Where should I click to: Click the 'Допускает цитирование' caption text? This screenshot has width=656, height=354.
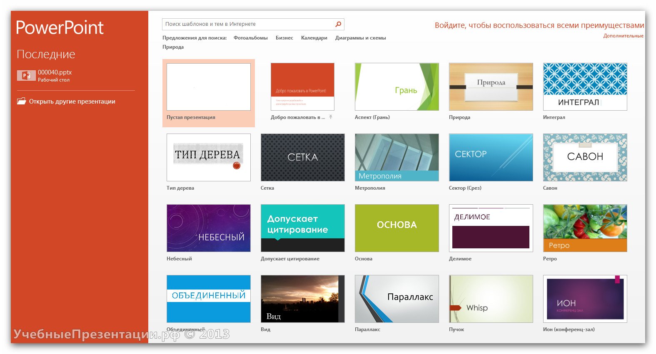point(290,259)
